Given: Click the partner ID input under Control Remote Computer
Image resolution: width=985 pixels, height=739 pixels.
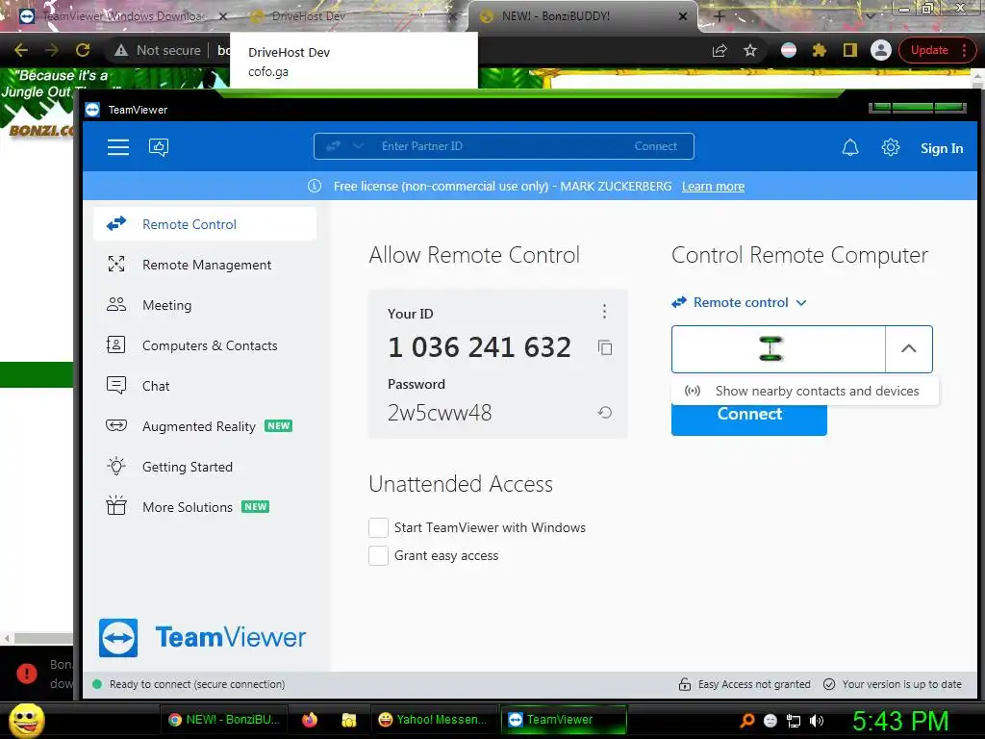Looking at the screenshot, I should pyautogui.click(x=778, y=348).
